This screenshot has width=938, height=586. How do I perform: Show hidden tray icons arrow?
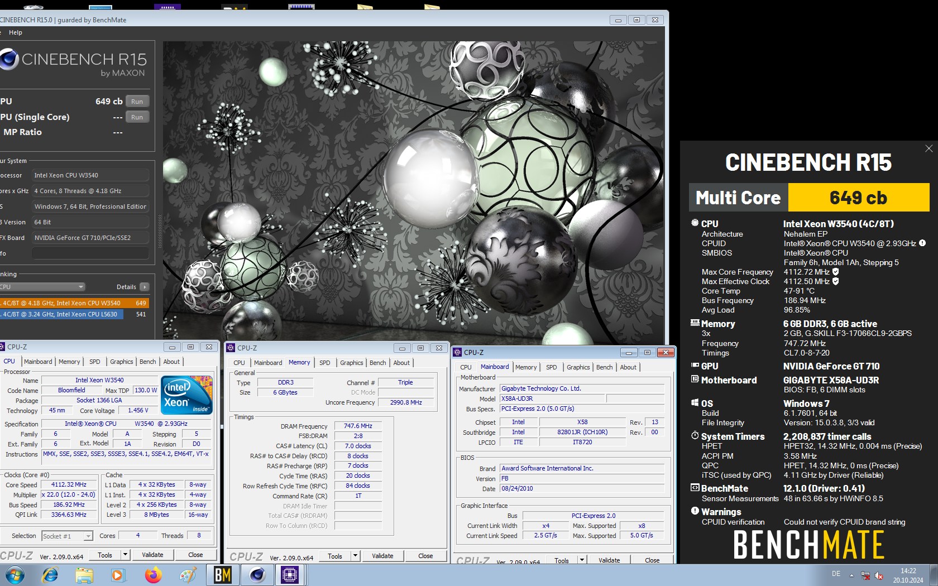click(851, 575)
